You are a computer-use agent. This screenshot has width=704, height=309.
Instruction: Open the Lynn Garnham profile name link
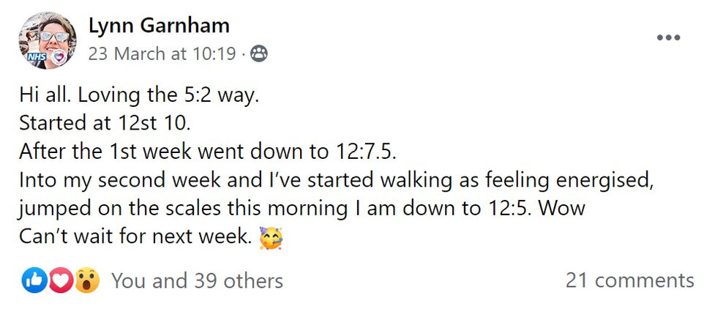[159, 26]
